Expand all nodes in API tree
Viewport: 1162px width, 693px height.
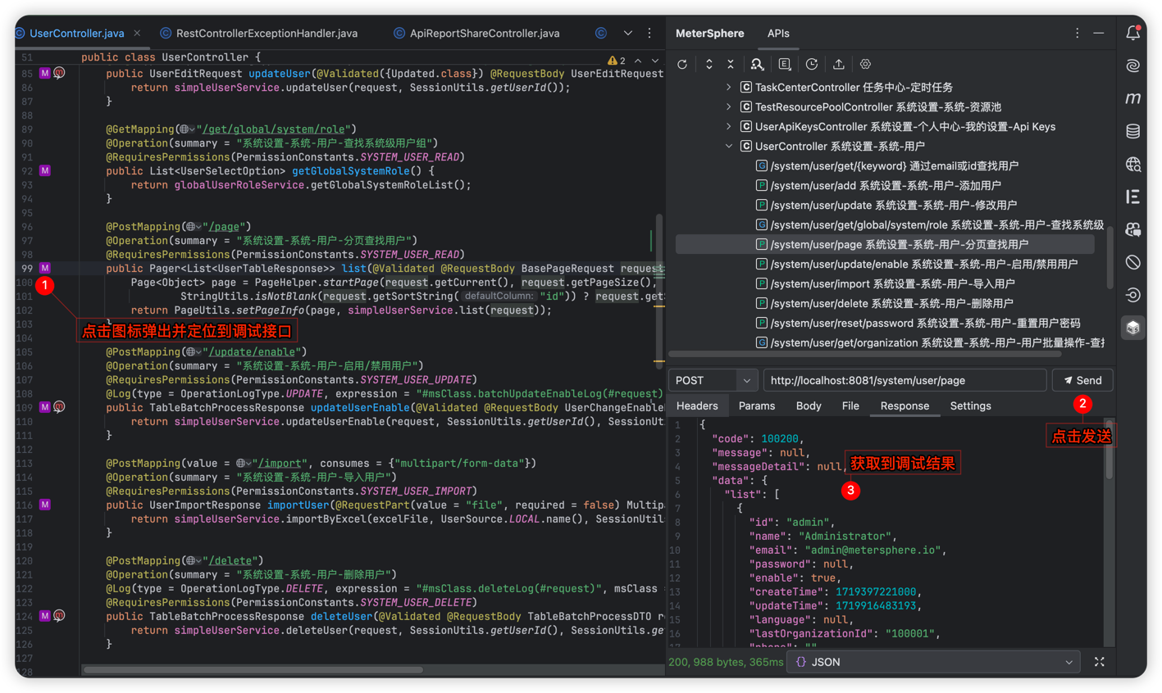coord(709,64)
